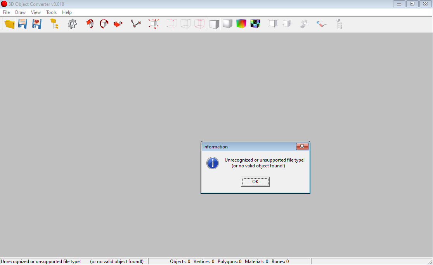This screenshot has height=265, width=433.
Task: Select the rainbow-colored cube mode
Action: pyautogui.click(x=241, y=24)
